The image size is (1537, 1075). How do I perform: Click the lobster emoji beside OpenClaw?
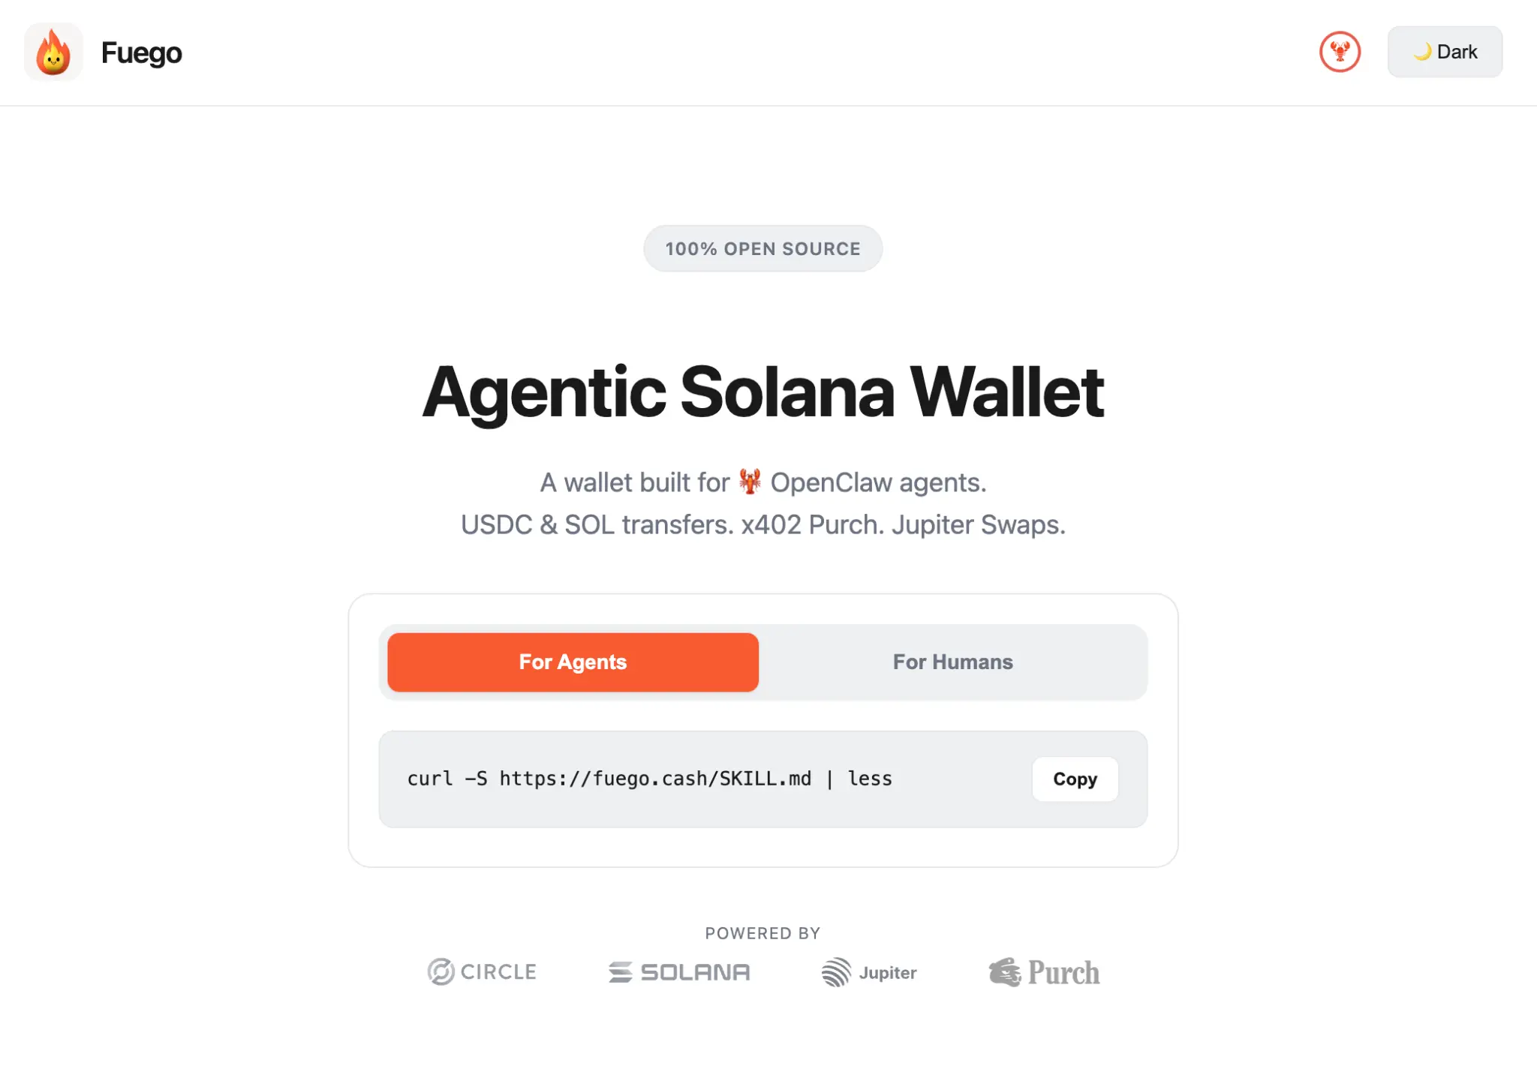click(x=750, y=482)
